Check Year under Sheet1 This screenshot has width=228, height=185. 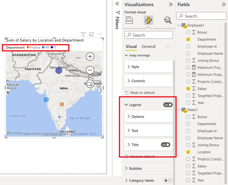(188, 180)
